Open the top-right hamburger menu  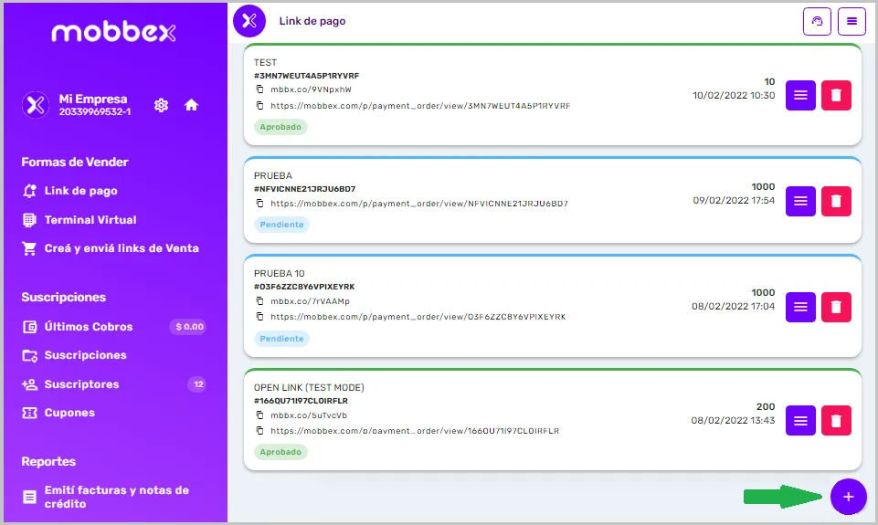(x=852, y=21)
